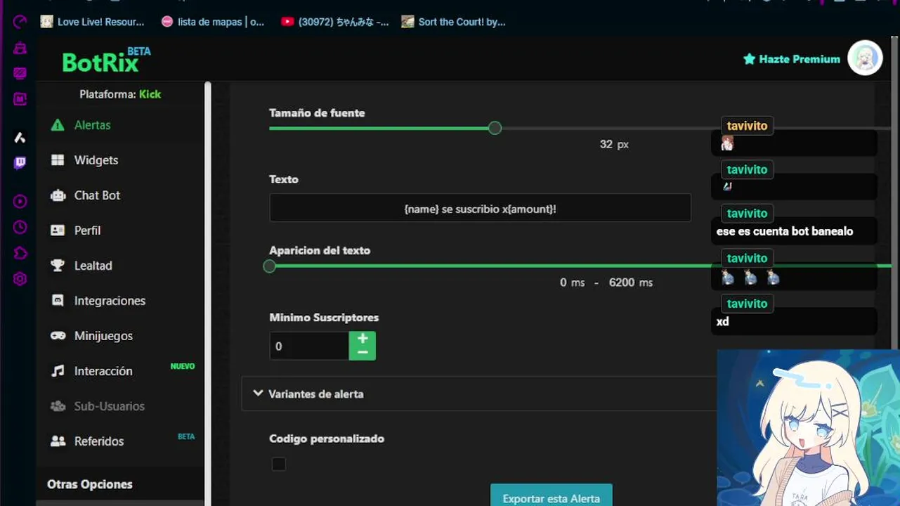Screen dimensions: 900x506
Task: Click the browser sidebar extensions cube icon
Action: [x=20, y=253]
